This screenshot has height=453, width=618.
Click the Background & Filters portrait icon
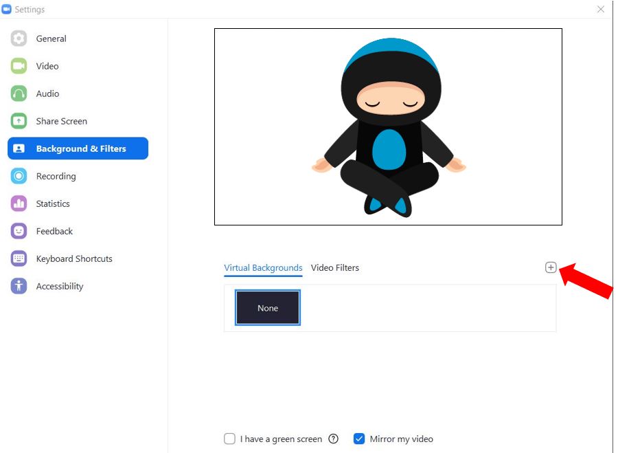click(x=19, y=148)
